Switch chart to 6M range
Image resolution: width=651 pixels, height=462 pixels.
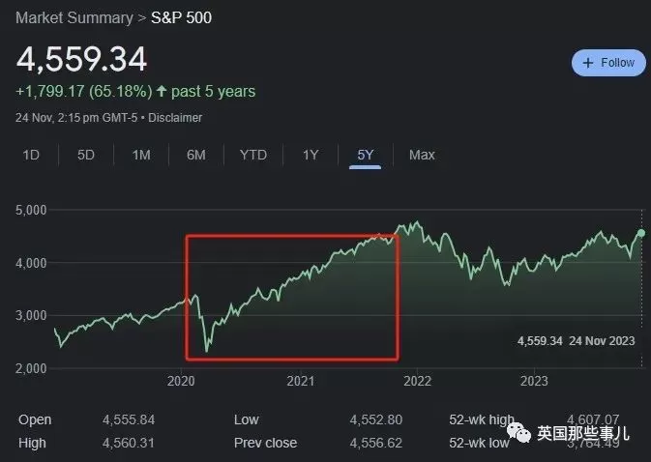coord(196,155)
